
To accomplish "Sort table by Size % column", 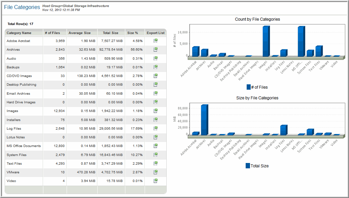I will click(132, 33).
